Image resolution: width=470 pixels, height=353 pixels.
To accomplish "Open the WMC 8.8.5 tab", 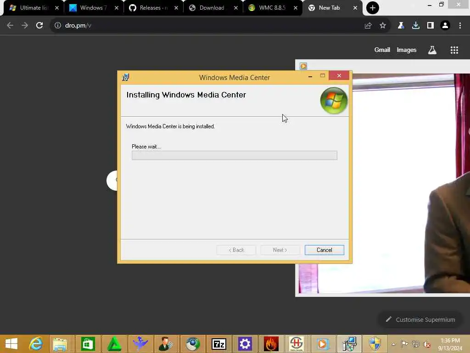I will [269, 8].
